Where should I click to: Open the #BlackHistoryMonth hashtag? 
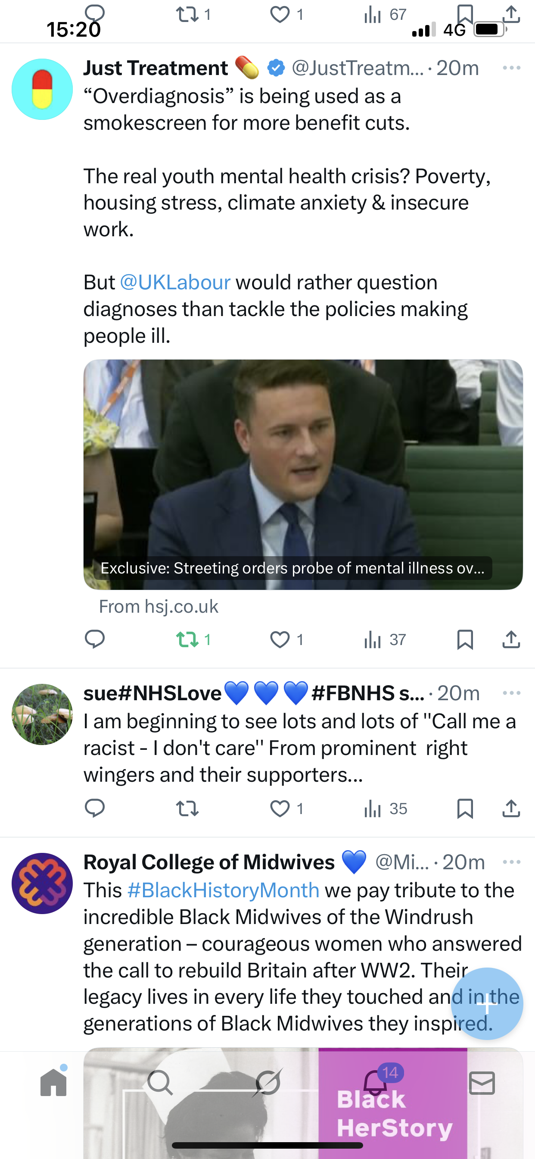click(x=224, y=890)
